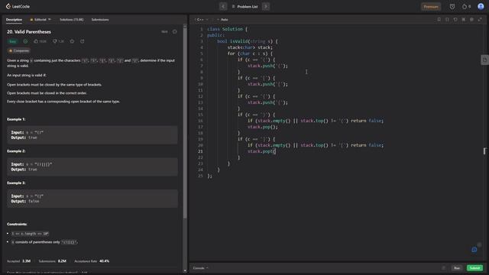Go to next problem with right arrow
Image resolution: width=489 pixels, height=275 pixels.
266,6
